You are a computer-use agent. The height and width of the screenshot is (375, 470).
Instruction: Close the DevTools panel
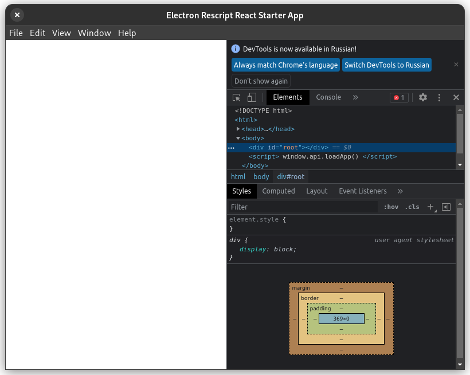(456, 97)
